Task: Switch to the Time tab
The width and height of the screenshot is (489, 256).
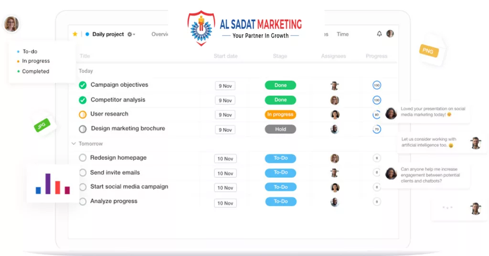Action: tap(342, 34)
